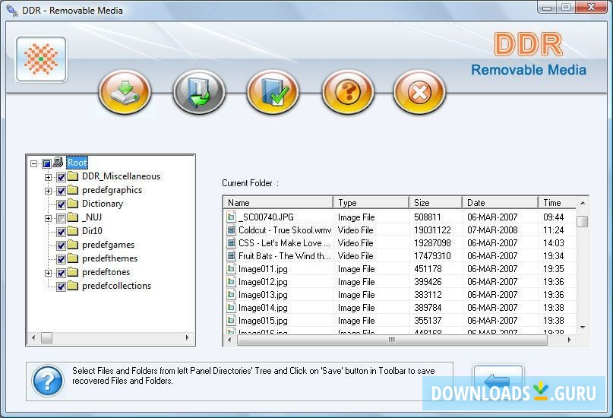Select the Root tree label
Screen dimensions: 613x418
77,163
